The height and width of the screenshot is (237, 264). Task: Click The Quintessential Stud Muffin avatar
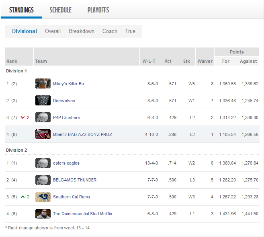(x=43, y=214)
